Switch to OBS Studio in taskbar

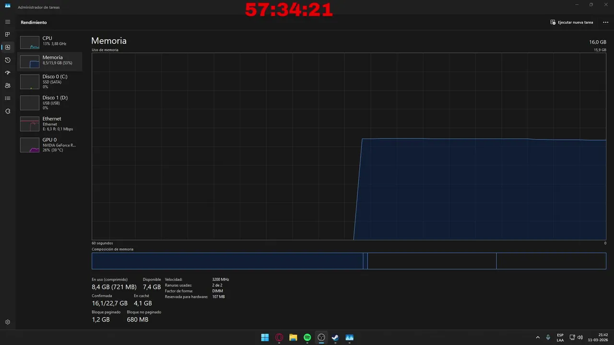click(321, 337)
